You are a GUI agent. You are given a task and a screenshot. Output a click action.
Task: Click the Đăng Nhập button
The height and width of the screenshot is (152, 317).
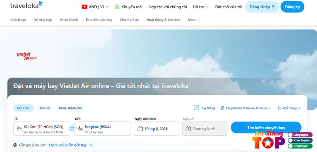coord(262,7)
